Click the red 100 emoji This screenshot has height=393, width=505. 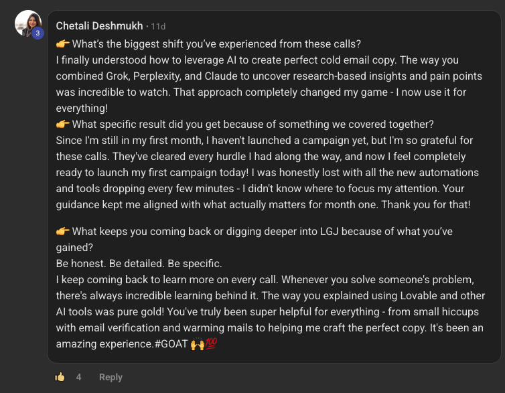coord(210,344)
